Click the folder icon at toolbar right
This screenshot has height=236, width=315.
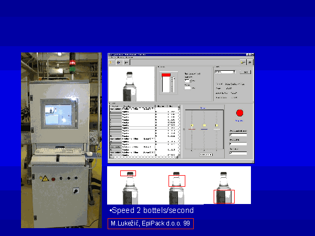[243, 61]
